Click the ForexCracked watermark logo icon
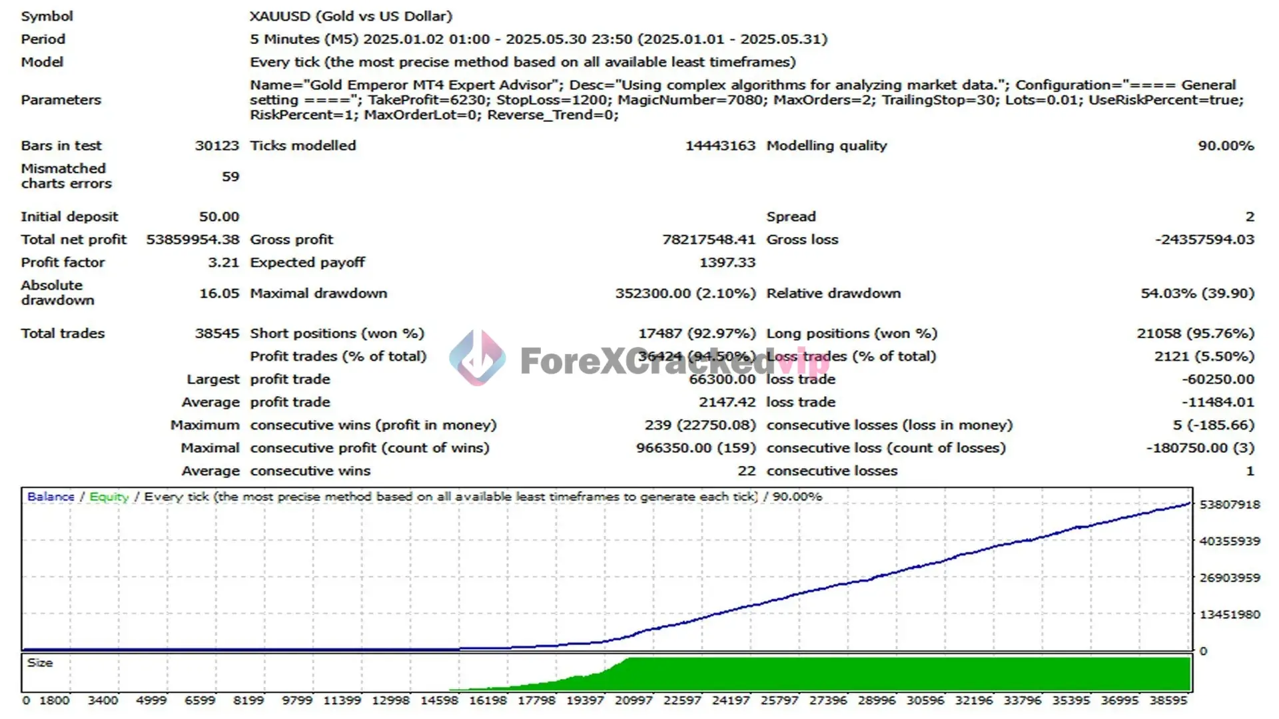 [x=477, y=359]
